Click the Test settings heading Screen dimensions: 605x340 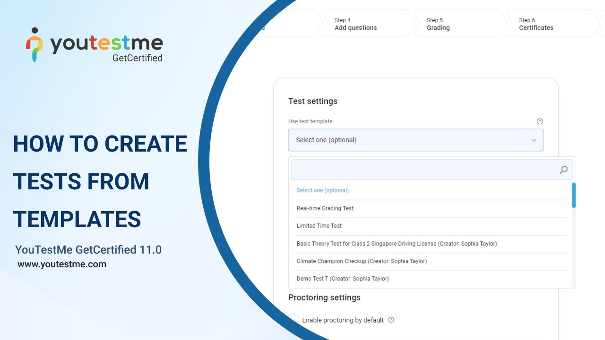pyautogui.click(x=313, y=101)
